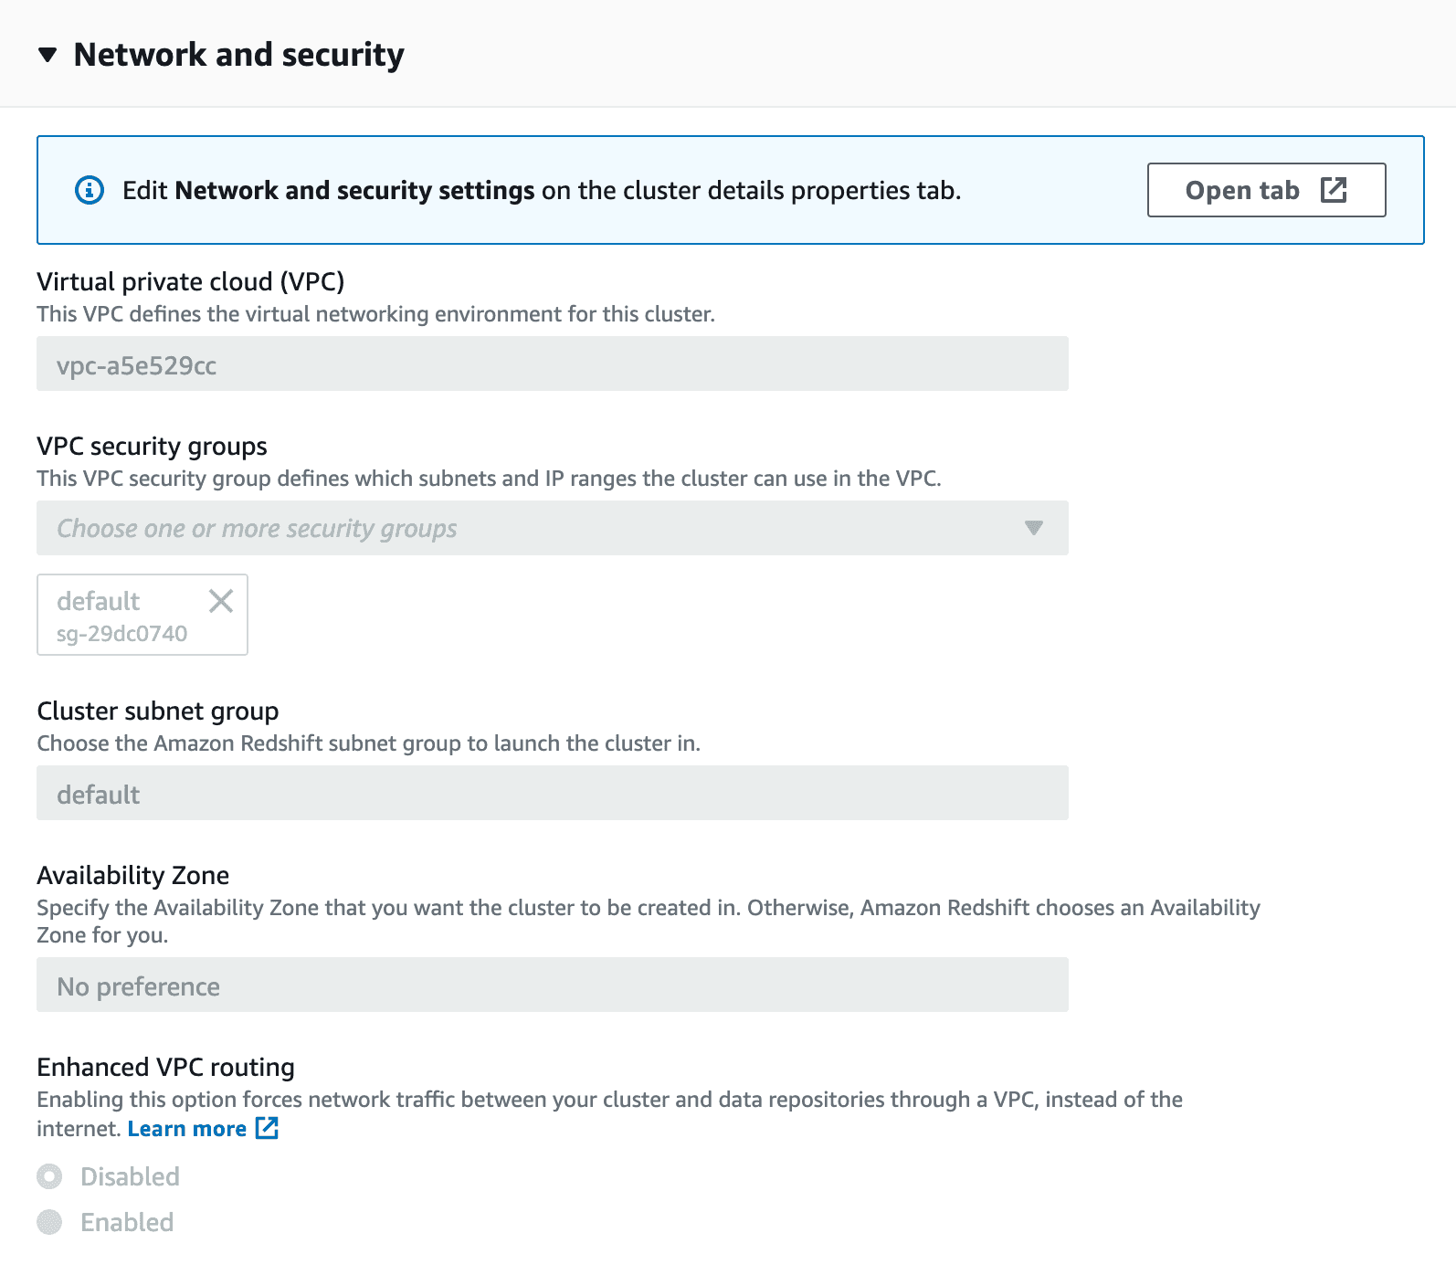Click the vpc-a5e529cc VPC field
The height and width of the screenshot is (1275, 1456).
point(552,364)
